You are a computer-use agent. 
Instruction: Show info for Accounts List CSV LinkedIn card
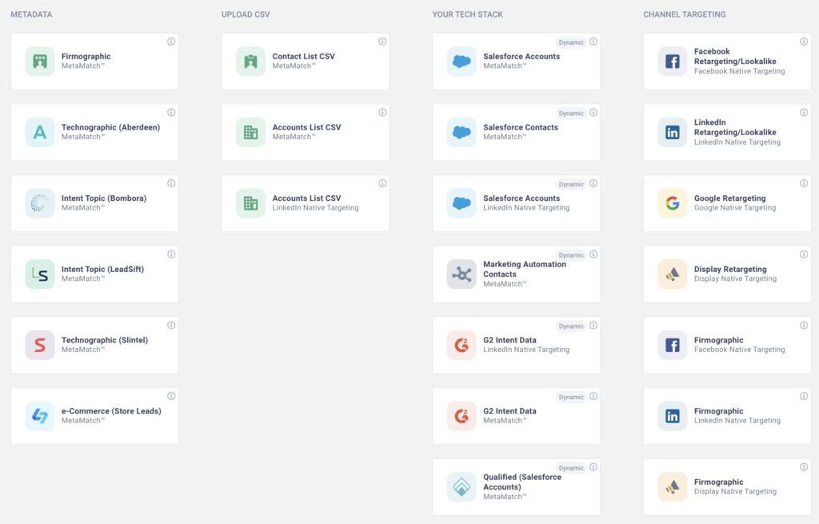click(x=382, y=183)
